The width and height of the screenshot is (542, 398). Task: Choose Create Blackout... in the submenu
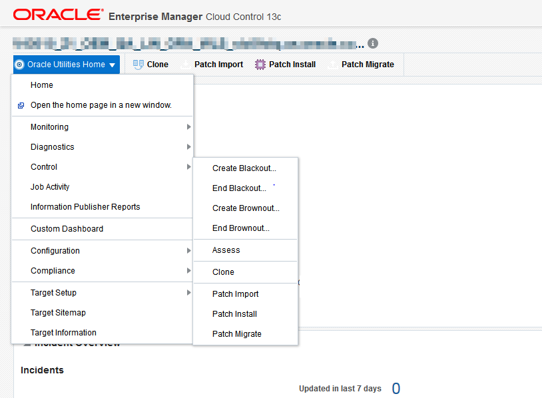[x=246, y=168]
